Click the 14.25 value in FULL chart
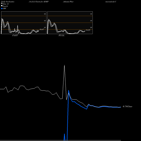 coord(88,30)
